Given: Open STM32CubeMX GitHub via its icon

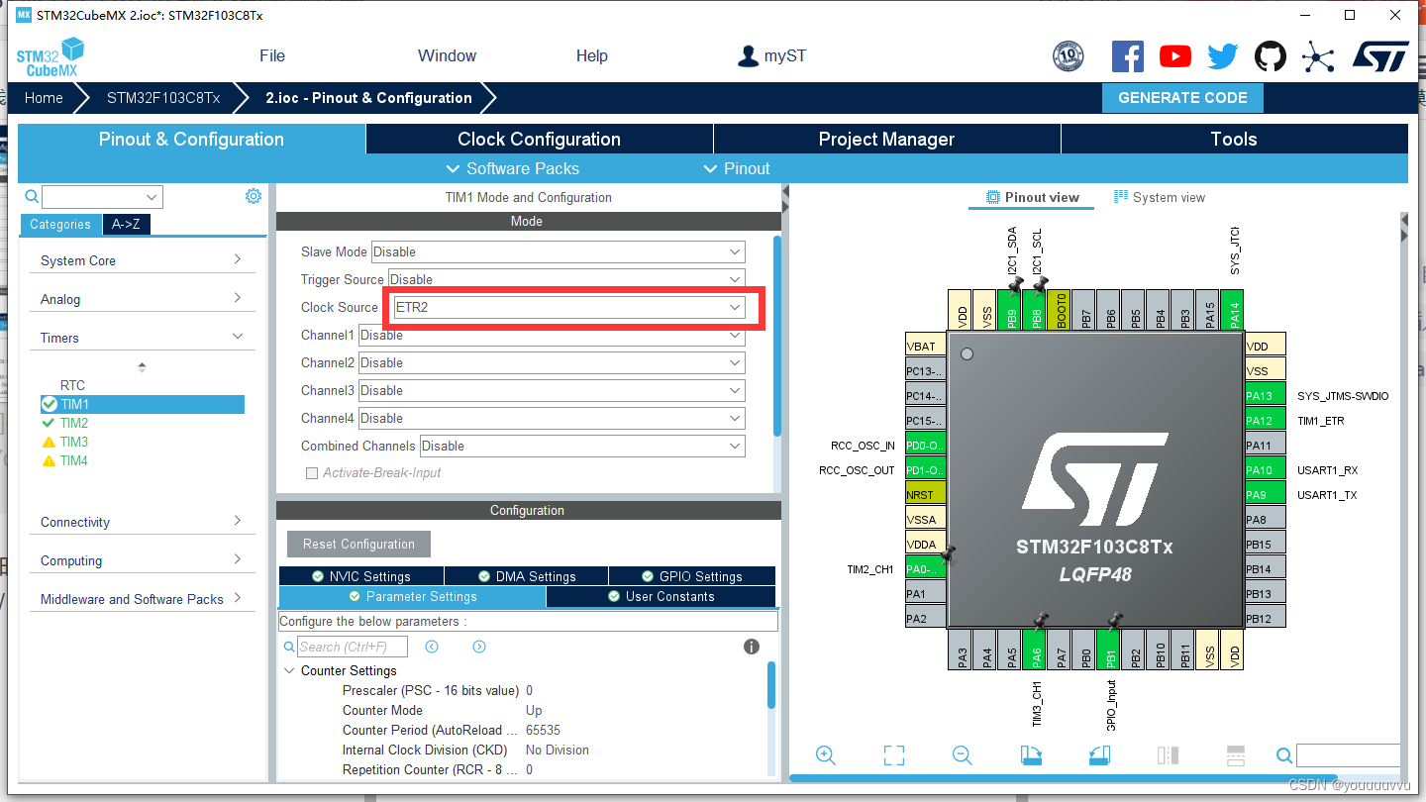Looking at the screenshot, I should pyautogui.click(x=1271, y=56).
